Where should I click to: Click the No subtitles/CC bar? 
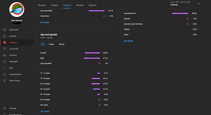[x=180, y=13]
